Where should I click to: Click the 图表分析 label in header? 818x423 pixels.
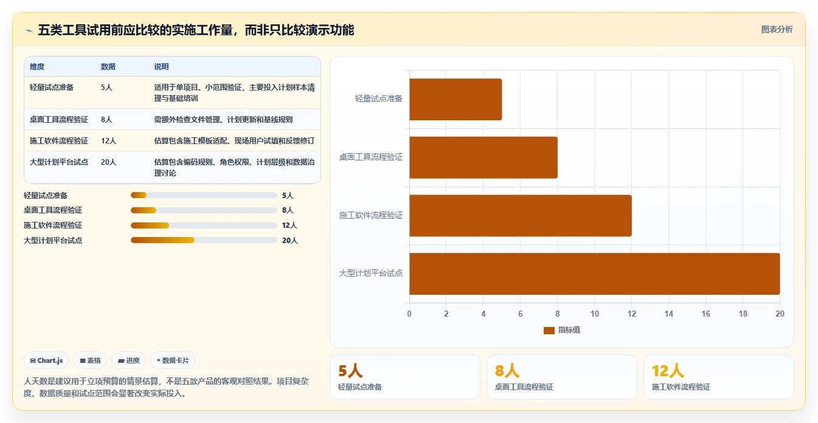(777, 29)
